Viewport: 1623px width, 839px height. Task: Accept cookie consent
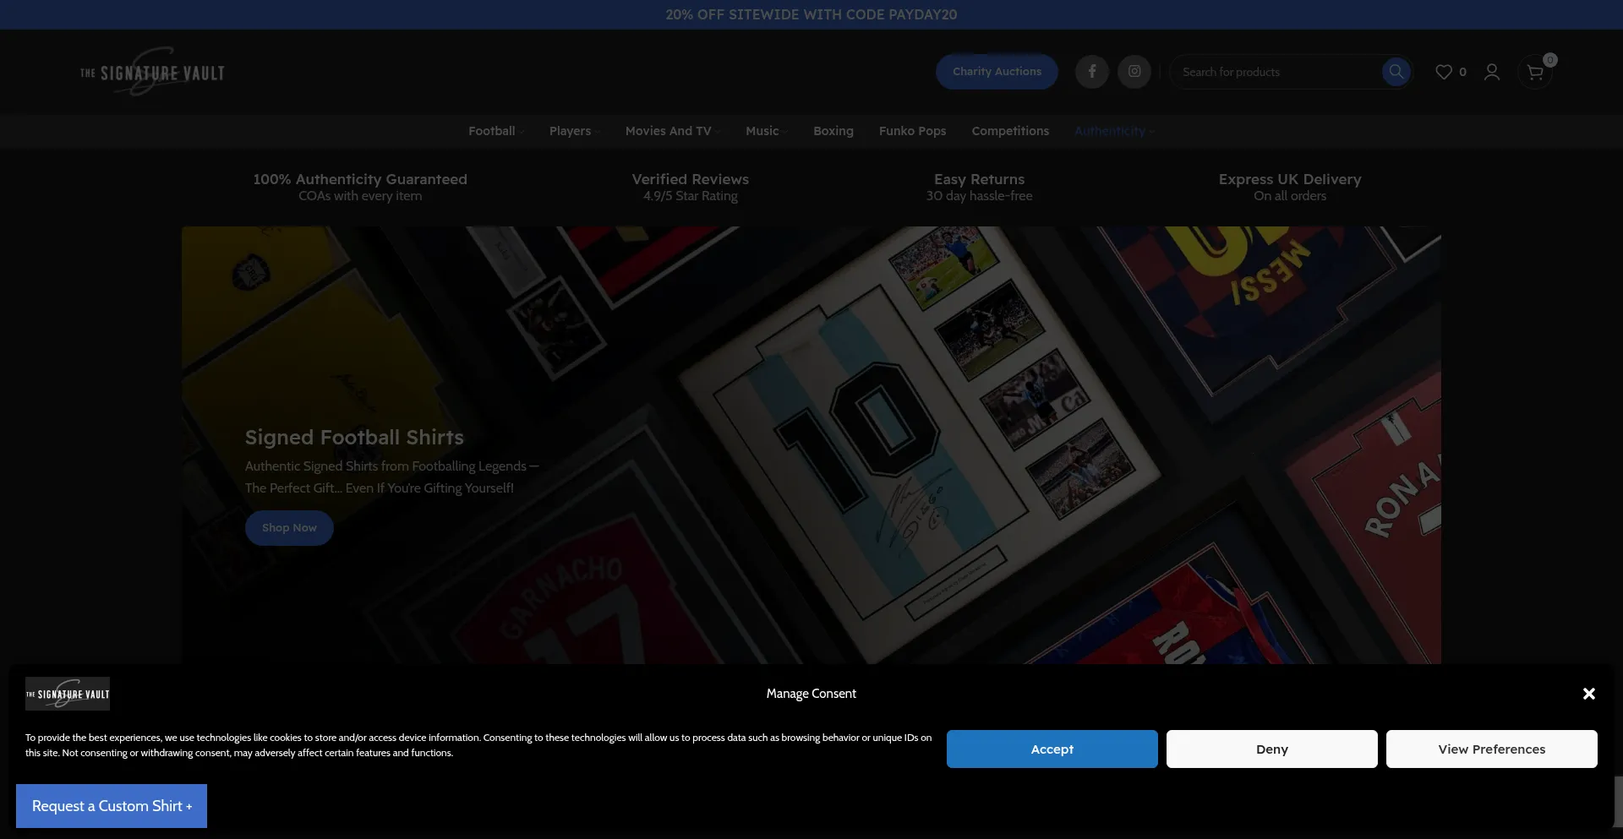click(x=1052, y=749)
